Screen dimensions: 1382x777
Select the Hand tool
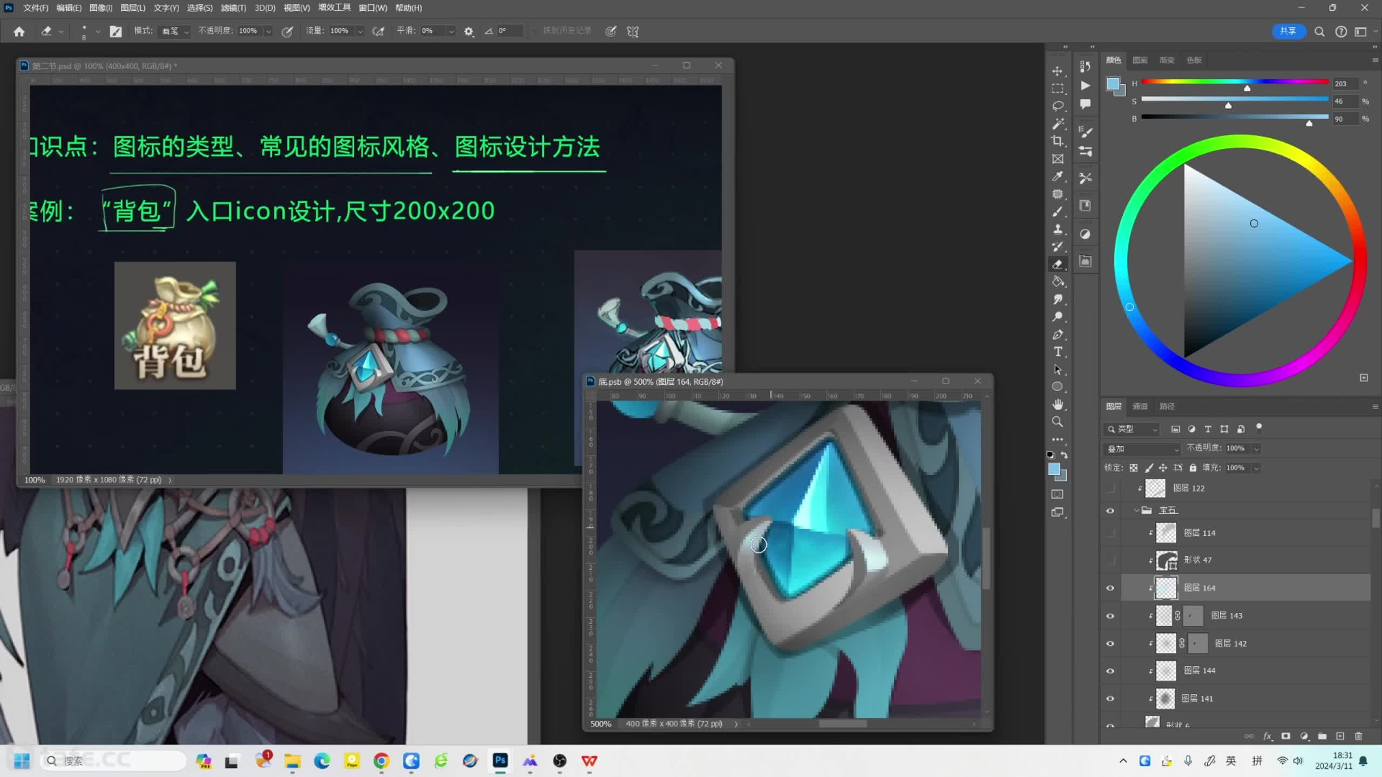point(1058,404)
